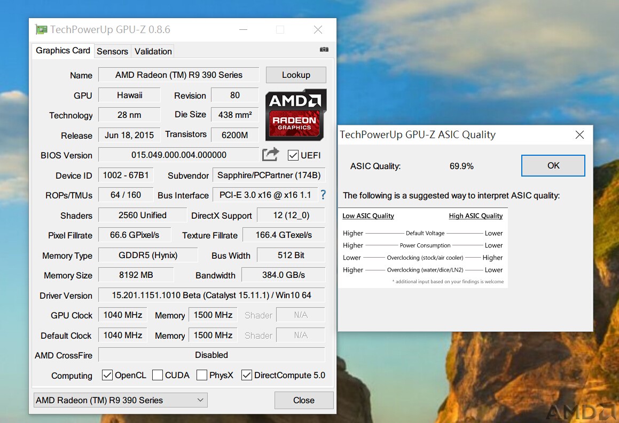619x423 pixels.
Task: Click the Memory Size field 8192 MB
Action: point(136,275)
